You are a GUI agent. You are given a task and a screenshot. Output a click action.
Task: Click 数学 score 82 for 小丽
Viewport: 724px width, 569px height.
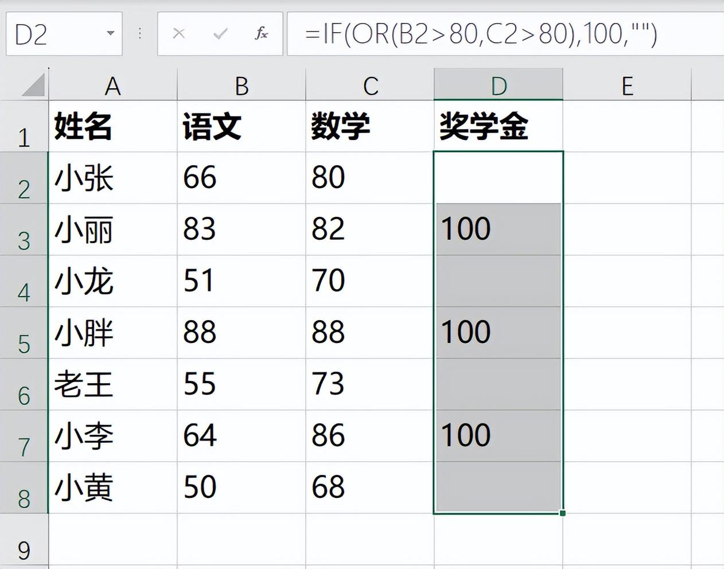point(370,229)
